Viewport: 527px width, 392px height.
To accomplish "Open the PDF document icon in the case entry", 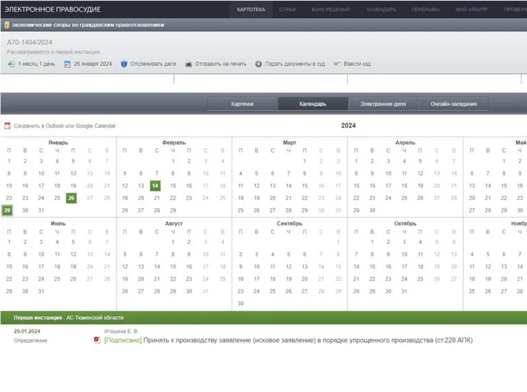I will [97, 341].
